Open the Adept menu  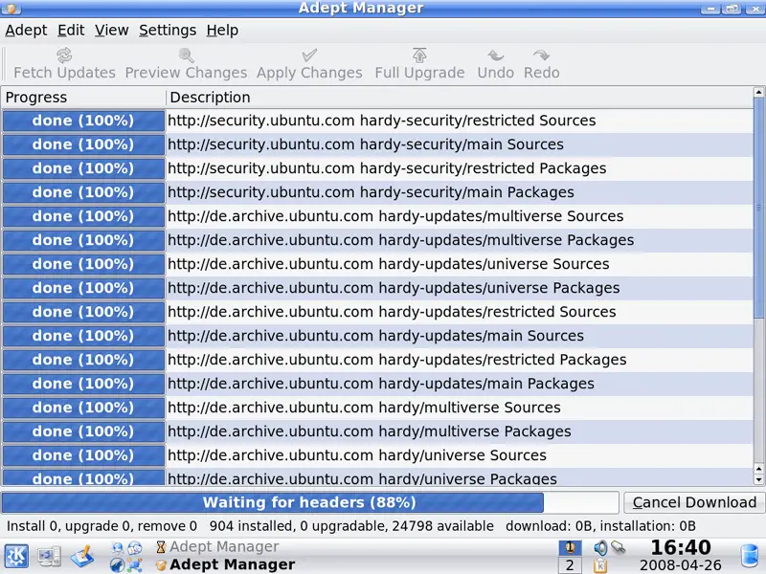pyautogui.click(x=27, y=31)
